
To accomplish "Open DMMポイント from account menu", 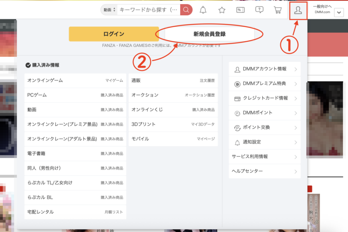I will point(264,113).
